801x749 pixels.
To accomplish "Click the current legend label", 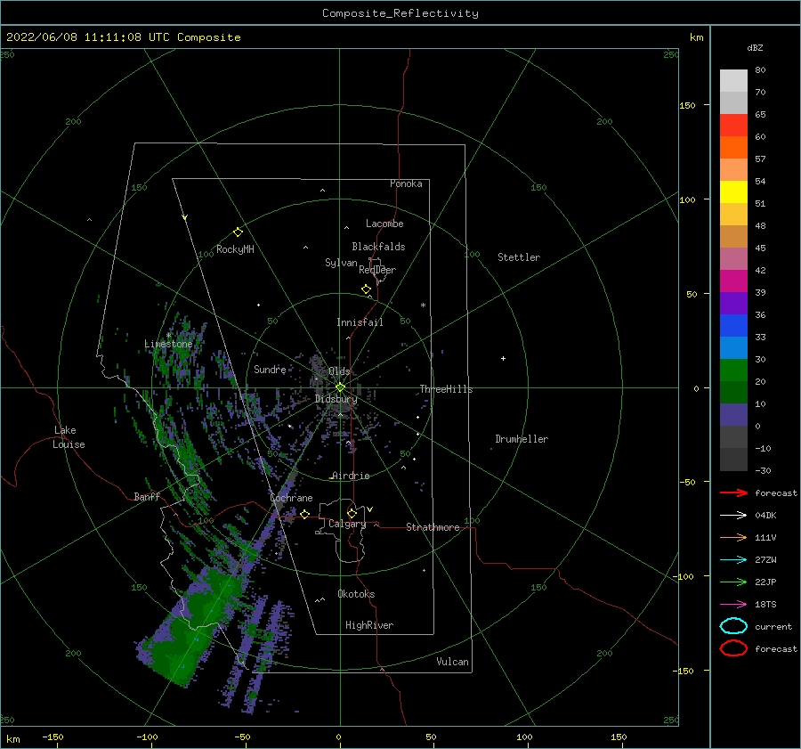I will [x=773, y=627].
